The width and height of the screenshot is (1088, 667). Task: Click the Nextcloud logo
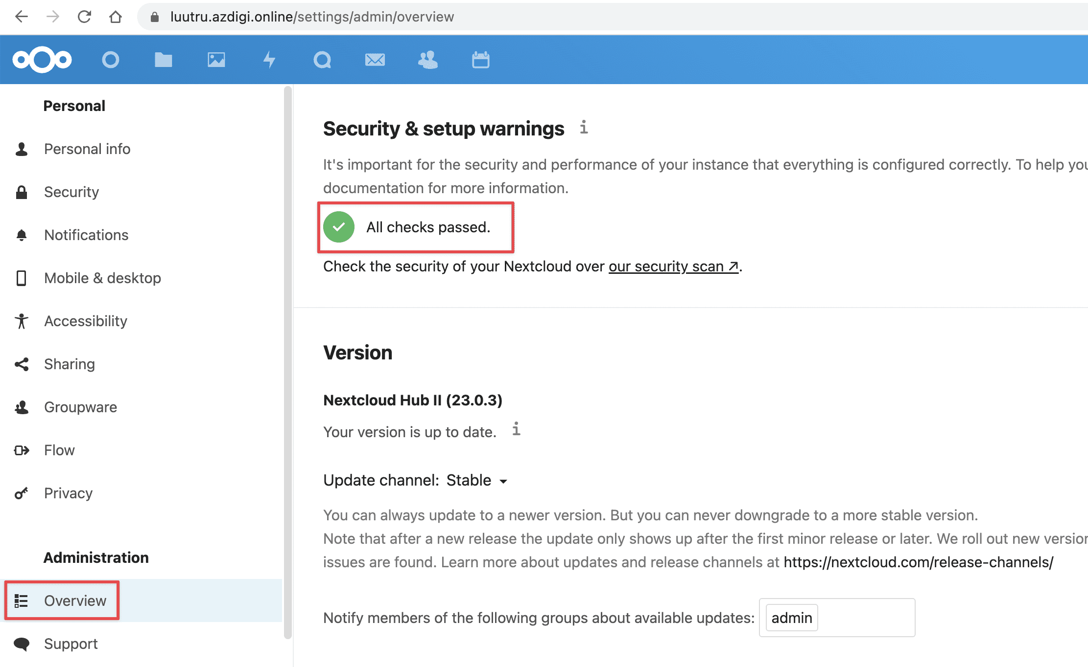coord(42,60)
